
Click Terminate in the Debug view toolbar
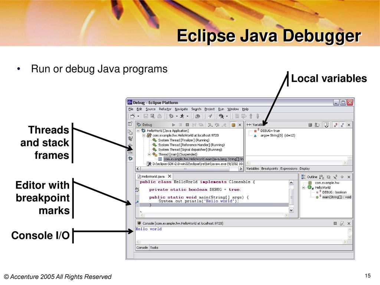coord(187,125)
